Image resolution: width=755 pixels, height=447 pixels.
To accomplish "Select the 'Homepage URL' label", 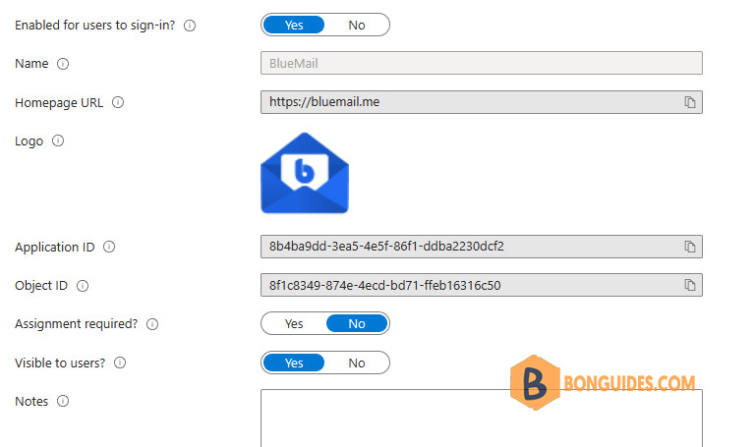I will pyautogui.click(x=59, y=103).
